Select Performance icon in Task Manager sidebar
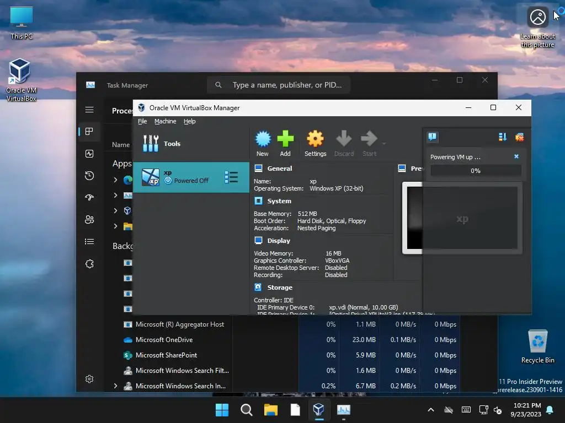This screenshot has width=565, height=423. pos(89,154)
